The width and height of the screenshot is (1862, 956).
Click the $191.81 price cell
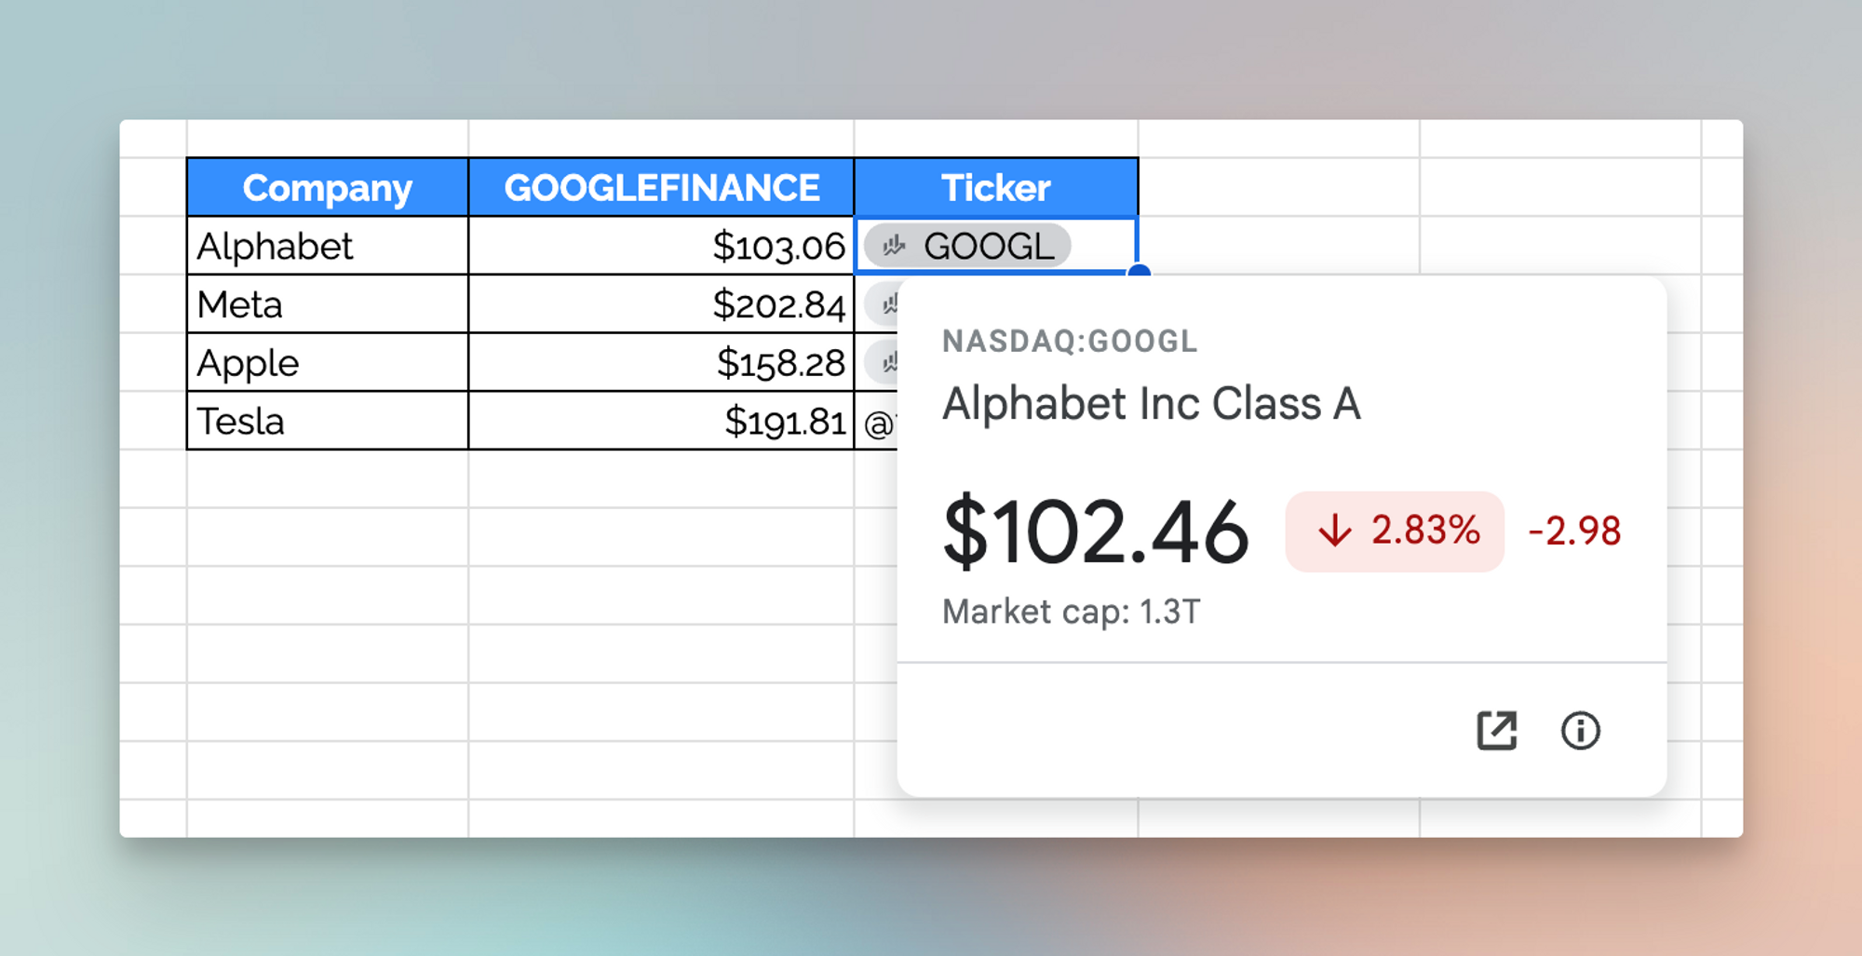tap(661, 421)
